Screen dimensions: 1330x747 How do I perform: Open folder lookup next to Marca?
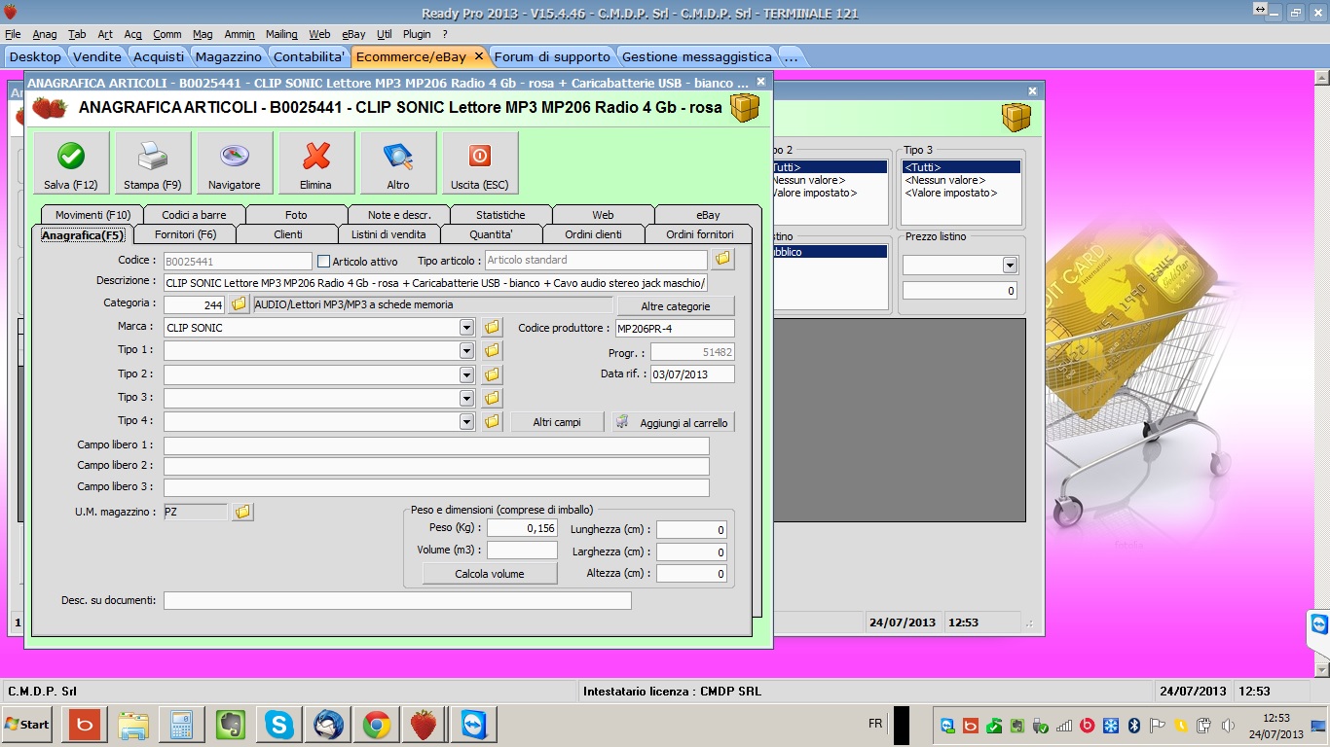[493, 328]
